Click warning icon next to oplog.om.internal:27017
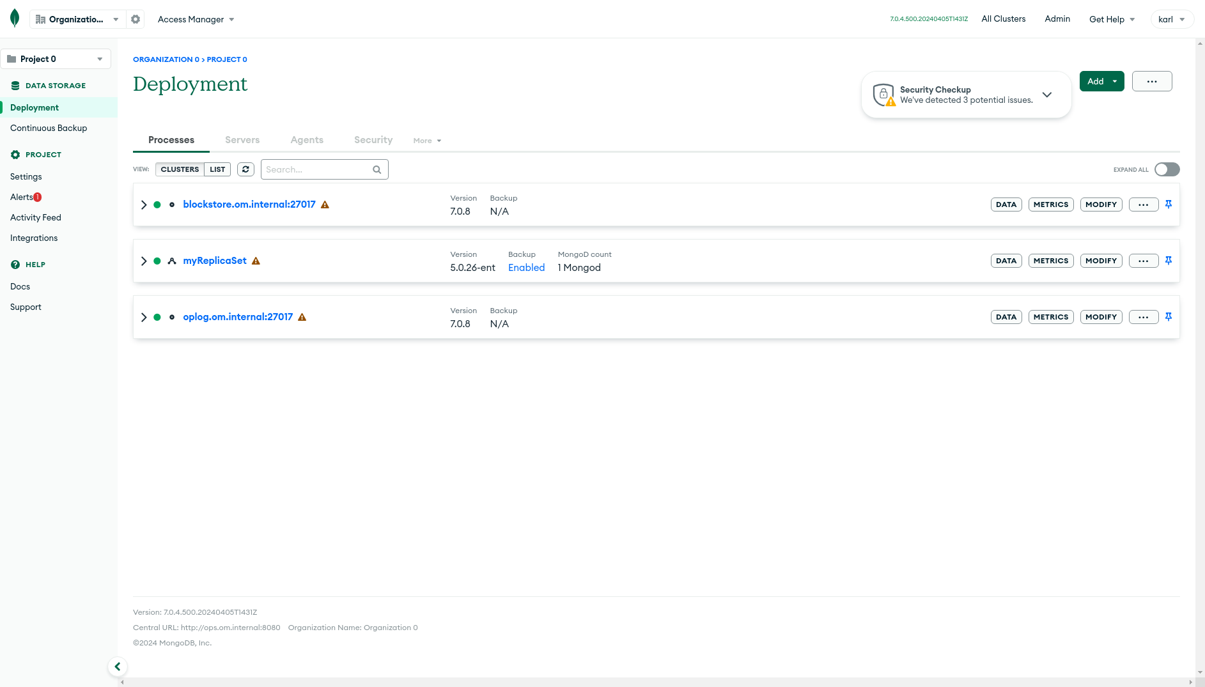The height and width of the screenshot is (687, 1205). pyautogui.click(x=302, y=317)
